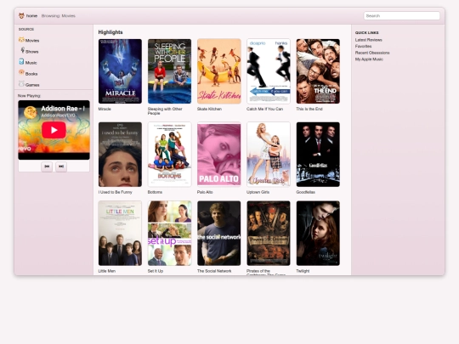Screen dimensions: 459x344
Task: Open the Goodfellas poster
Action: coord(318,155)
